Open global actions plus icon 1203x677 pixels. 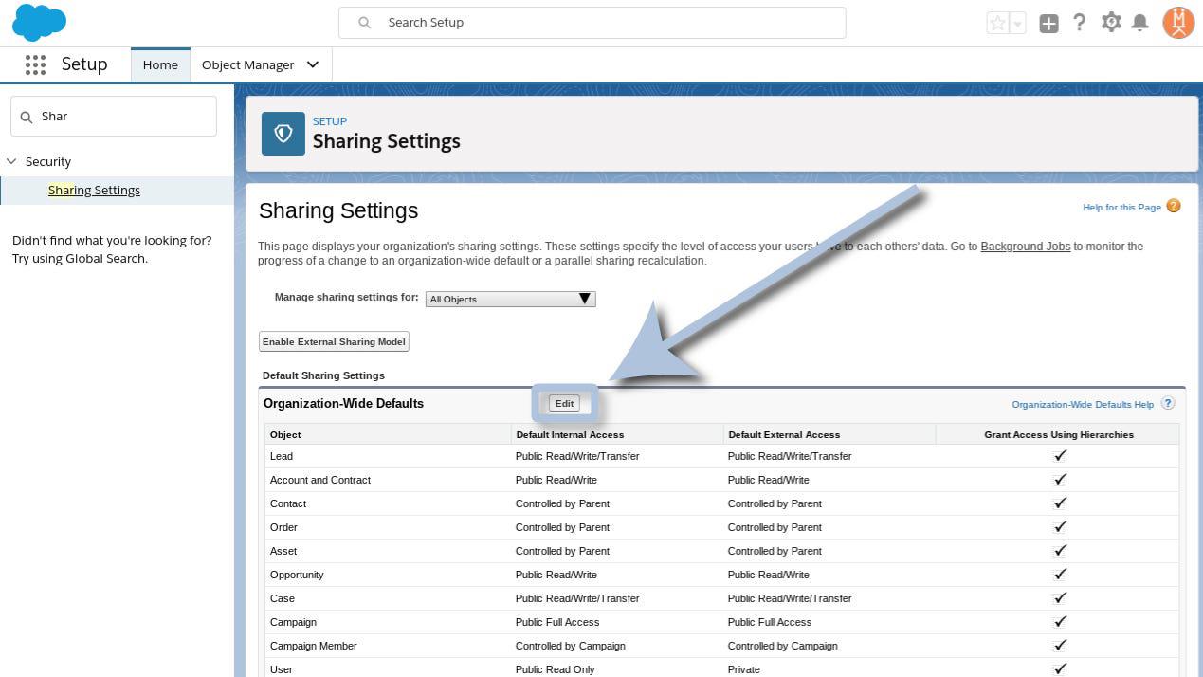pyautogui.click(x=1048, y=24)
